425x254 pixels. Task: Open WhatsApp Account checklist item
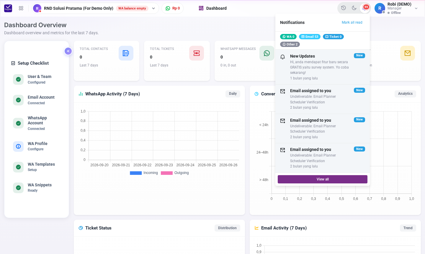coord(37,123)
